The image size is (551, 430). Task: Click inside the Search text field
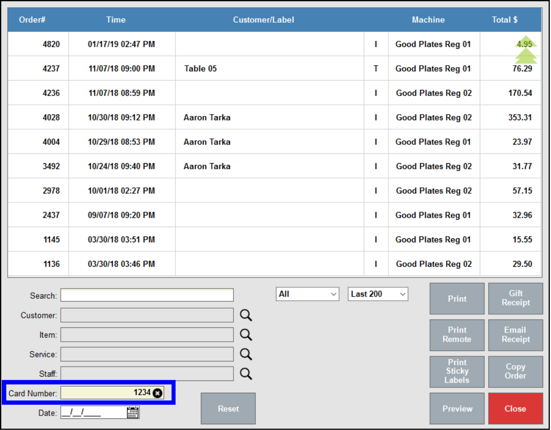click(147, 295)
